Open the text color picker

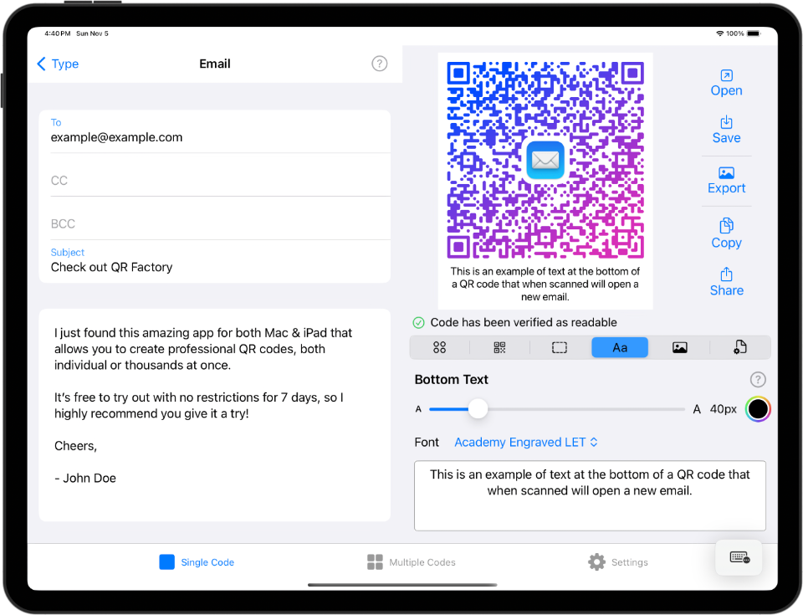pyautogui.click(x=758, y=409)
